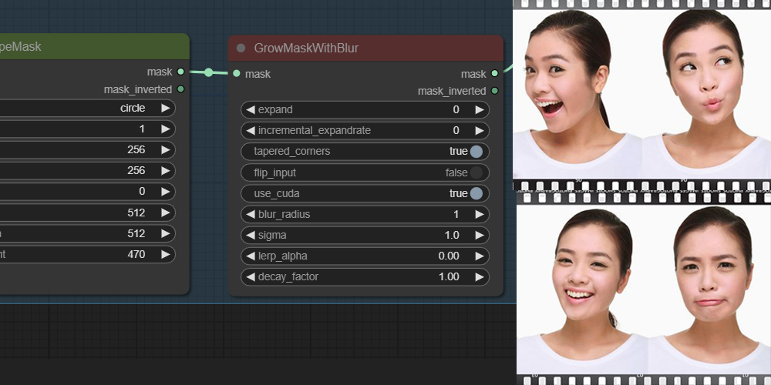This screenshot has height=385, width=771.
Task: Click the shape mask node title bar
Action: pos(94,47)
